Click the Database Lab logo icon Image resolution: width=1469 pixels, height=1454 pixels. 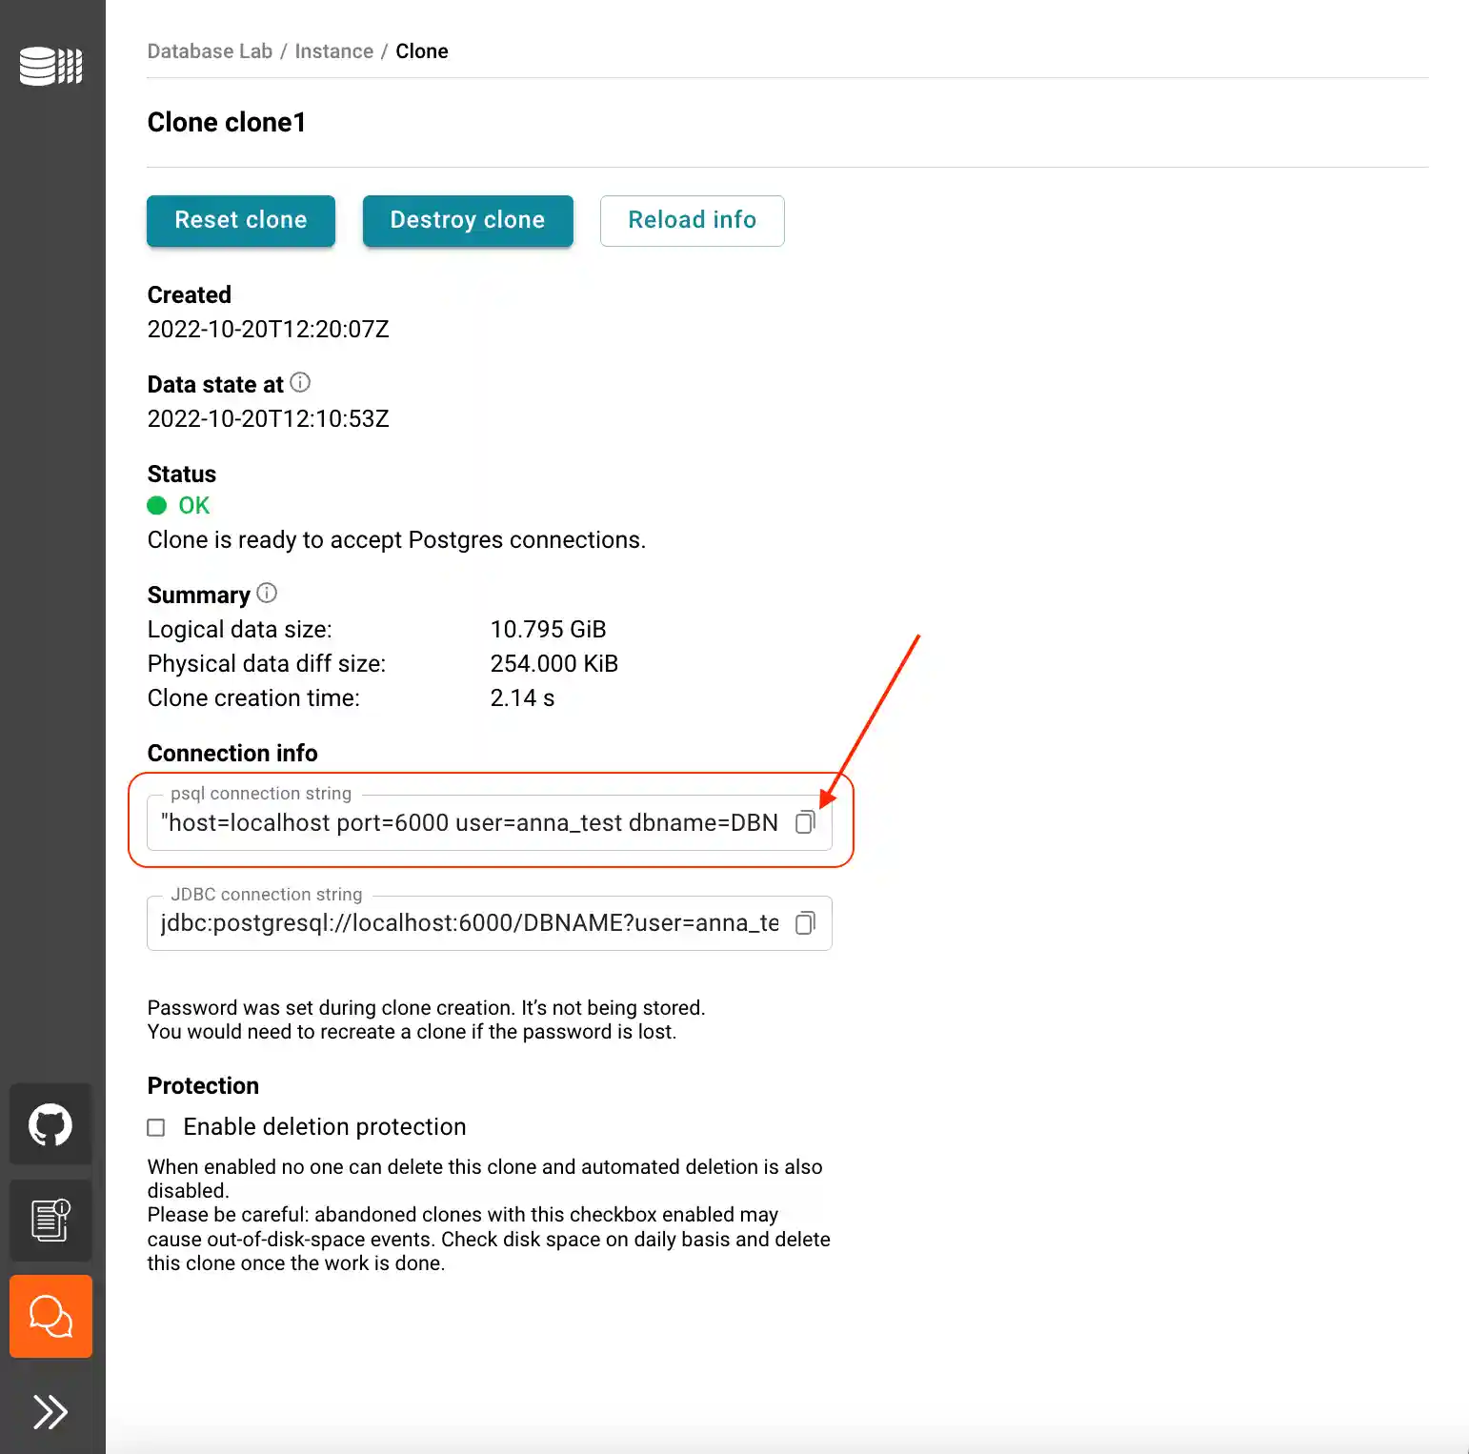(50, 67)
